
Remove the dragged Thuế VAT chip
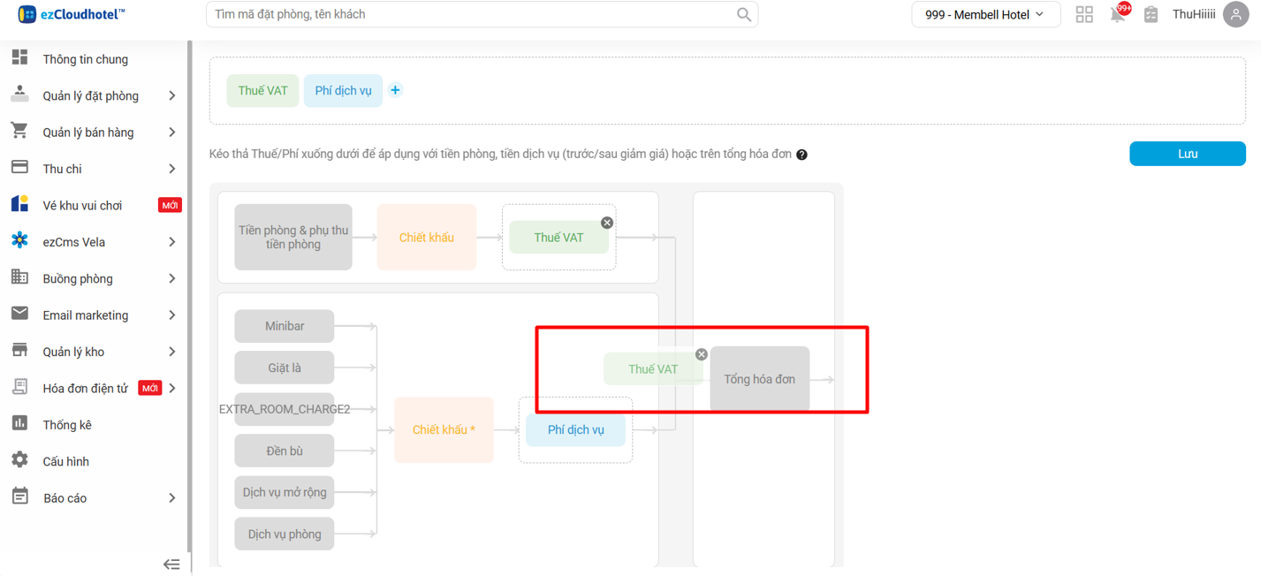coord(702,354)
